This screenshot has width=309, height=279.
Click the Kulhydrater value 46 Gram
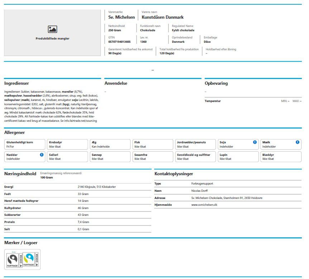tap(83, 208)
